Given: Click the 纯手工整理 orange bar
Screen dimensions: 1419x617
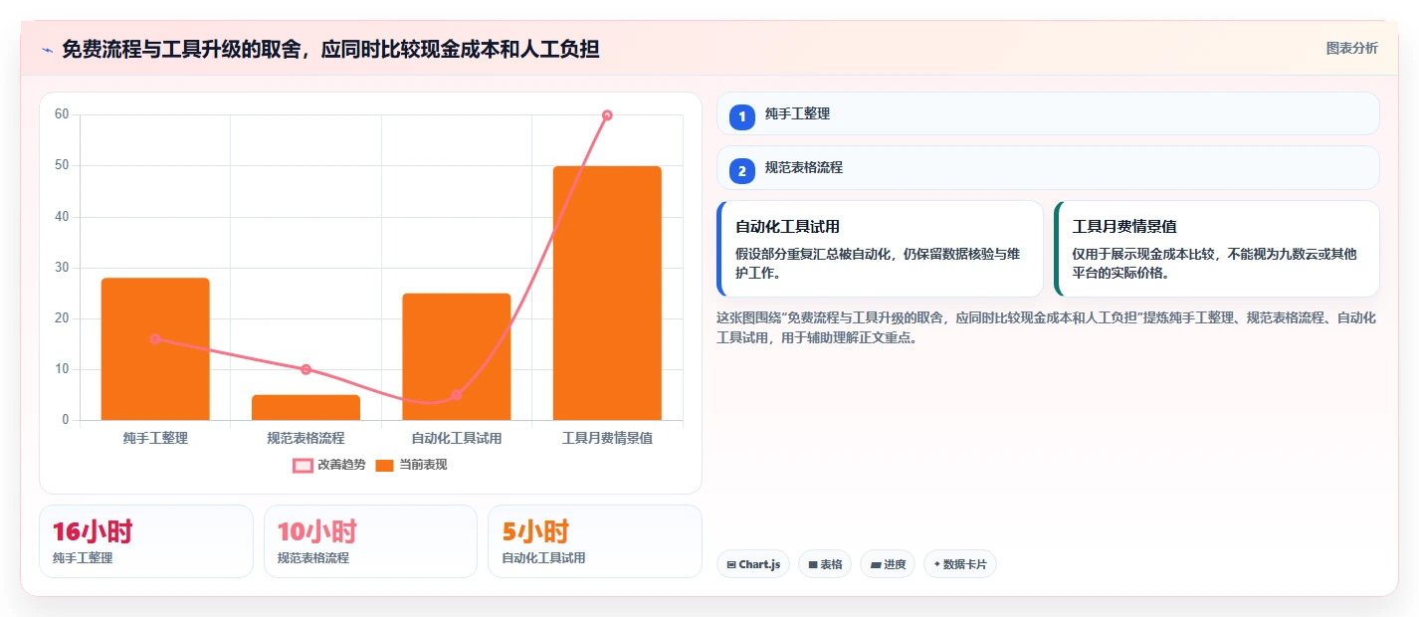Looking at the screenshot, I should click(155, 348).
